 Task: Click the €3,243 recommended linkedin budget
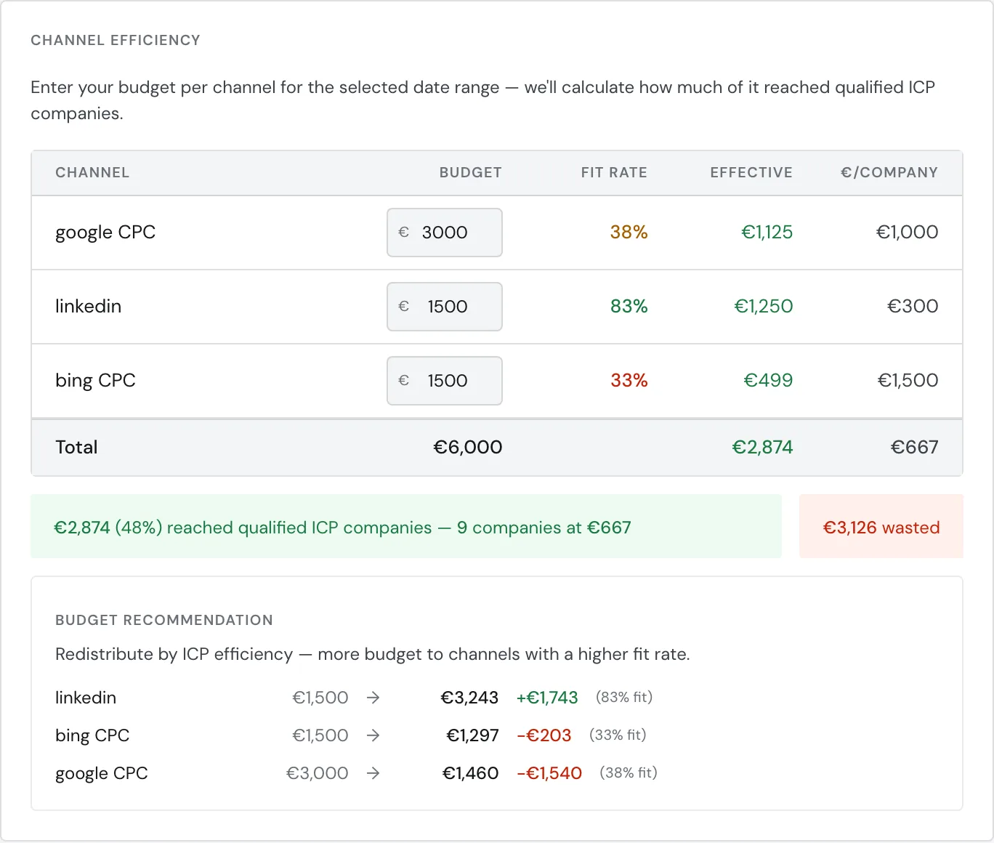(x=469, y=698)
